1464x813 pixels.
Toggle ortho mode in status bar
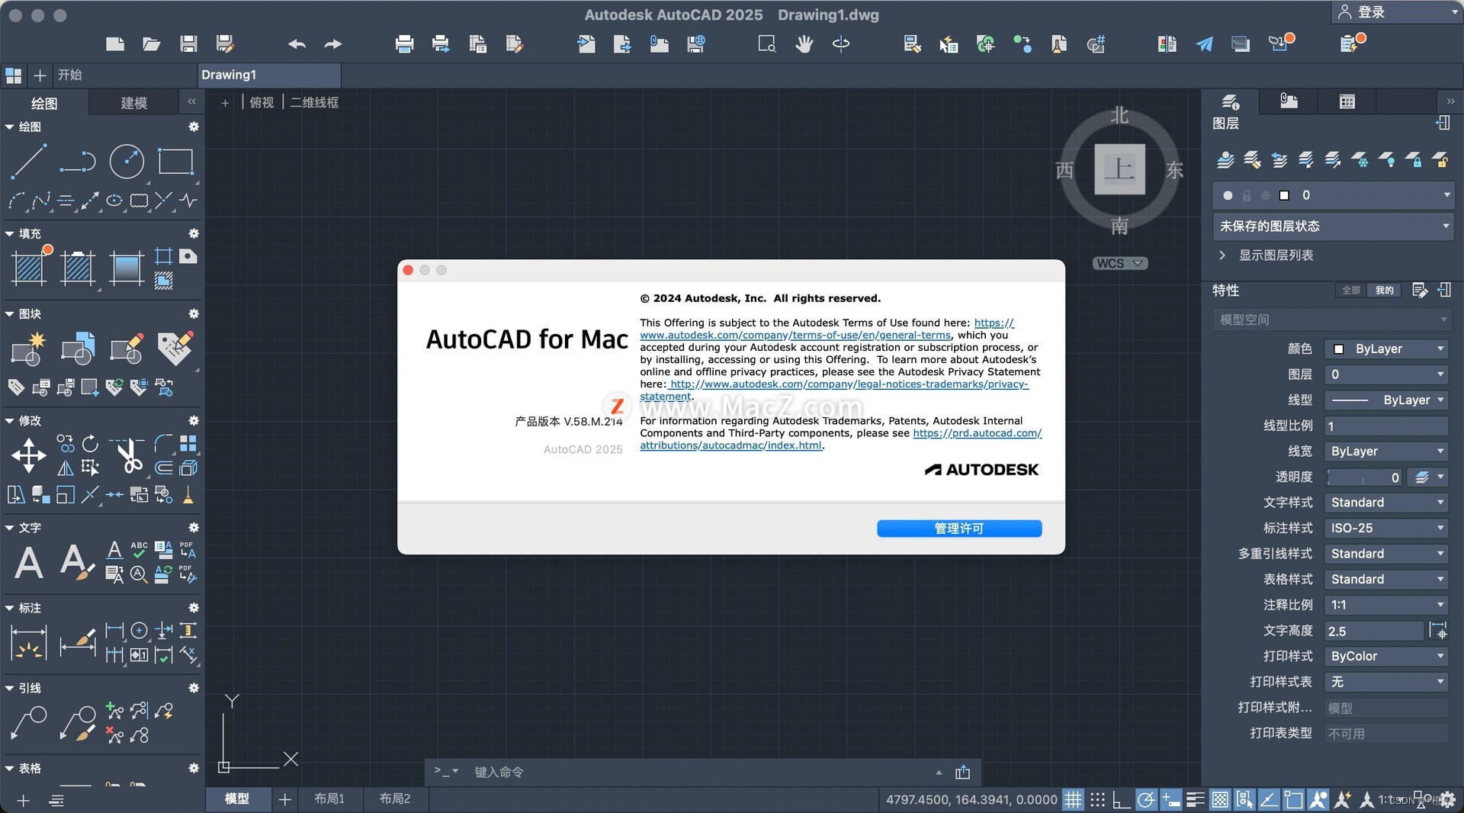(1121, 799)
